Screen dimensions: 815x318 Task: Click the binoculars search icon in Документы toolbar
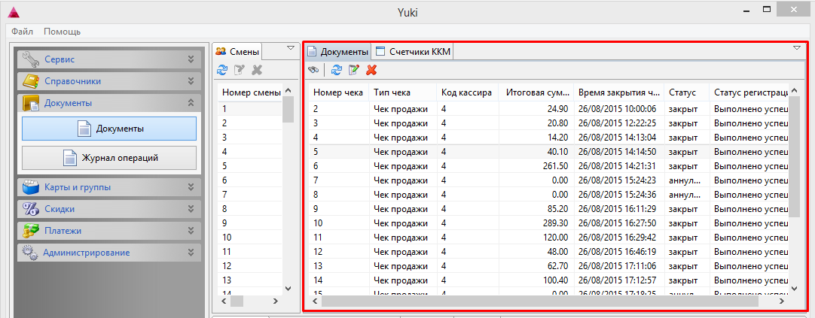tap(313, 69)
